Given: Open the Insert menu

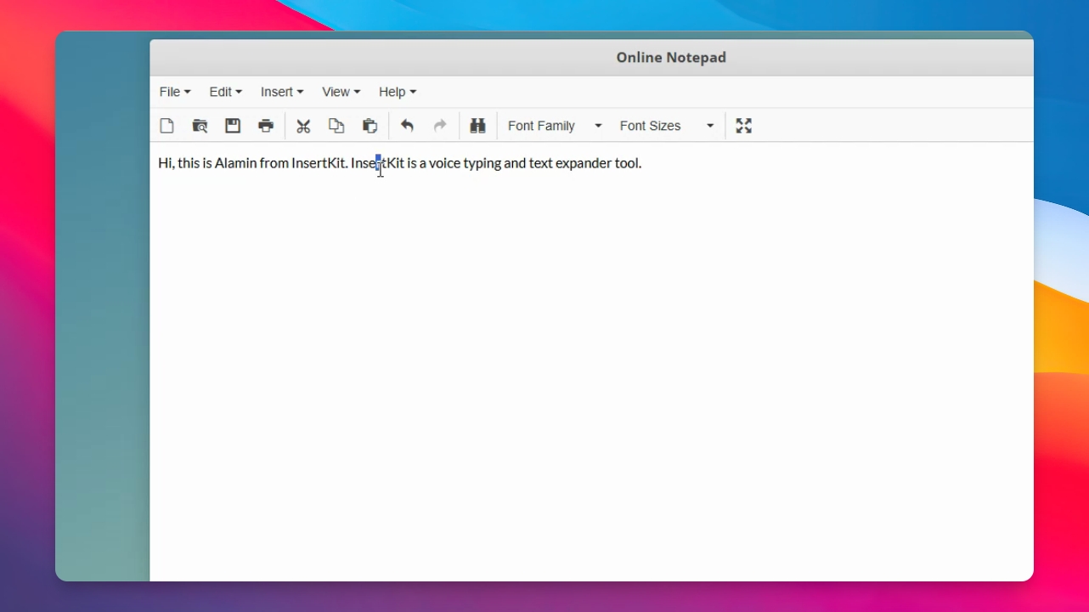Looking at the screenshot, I should coord(282,92).
